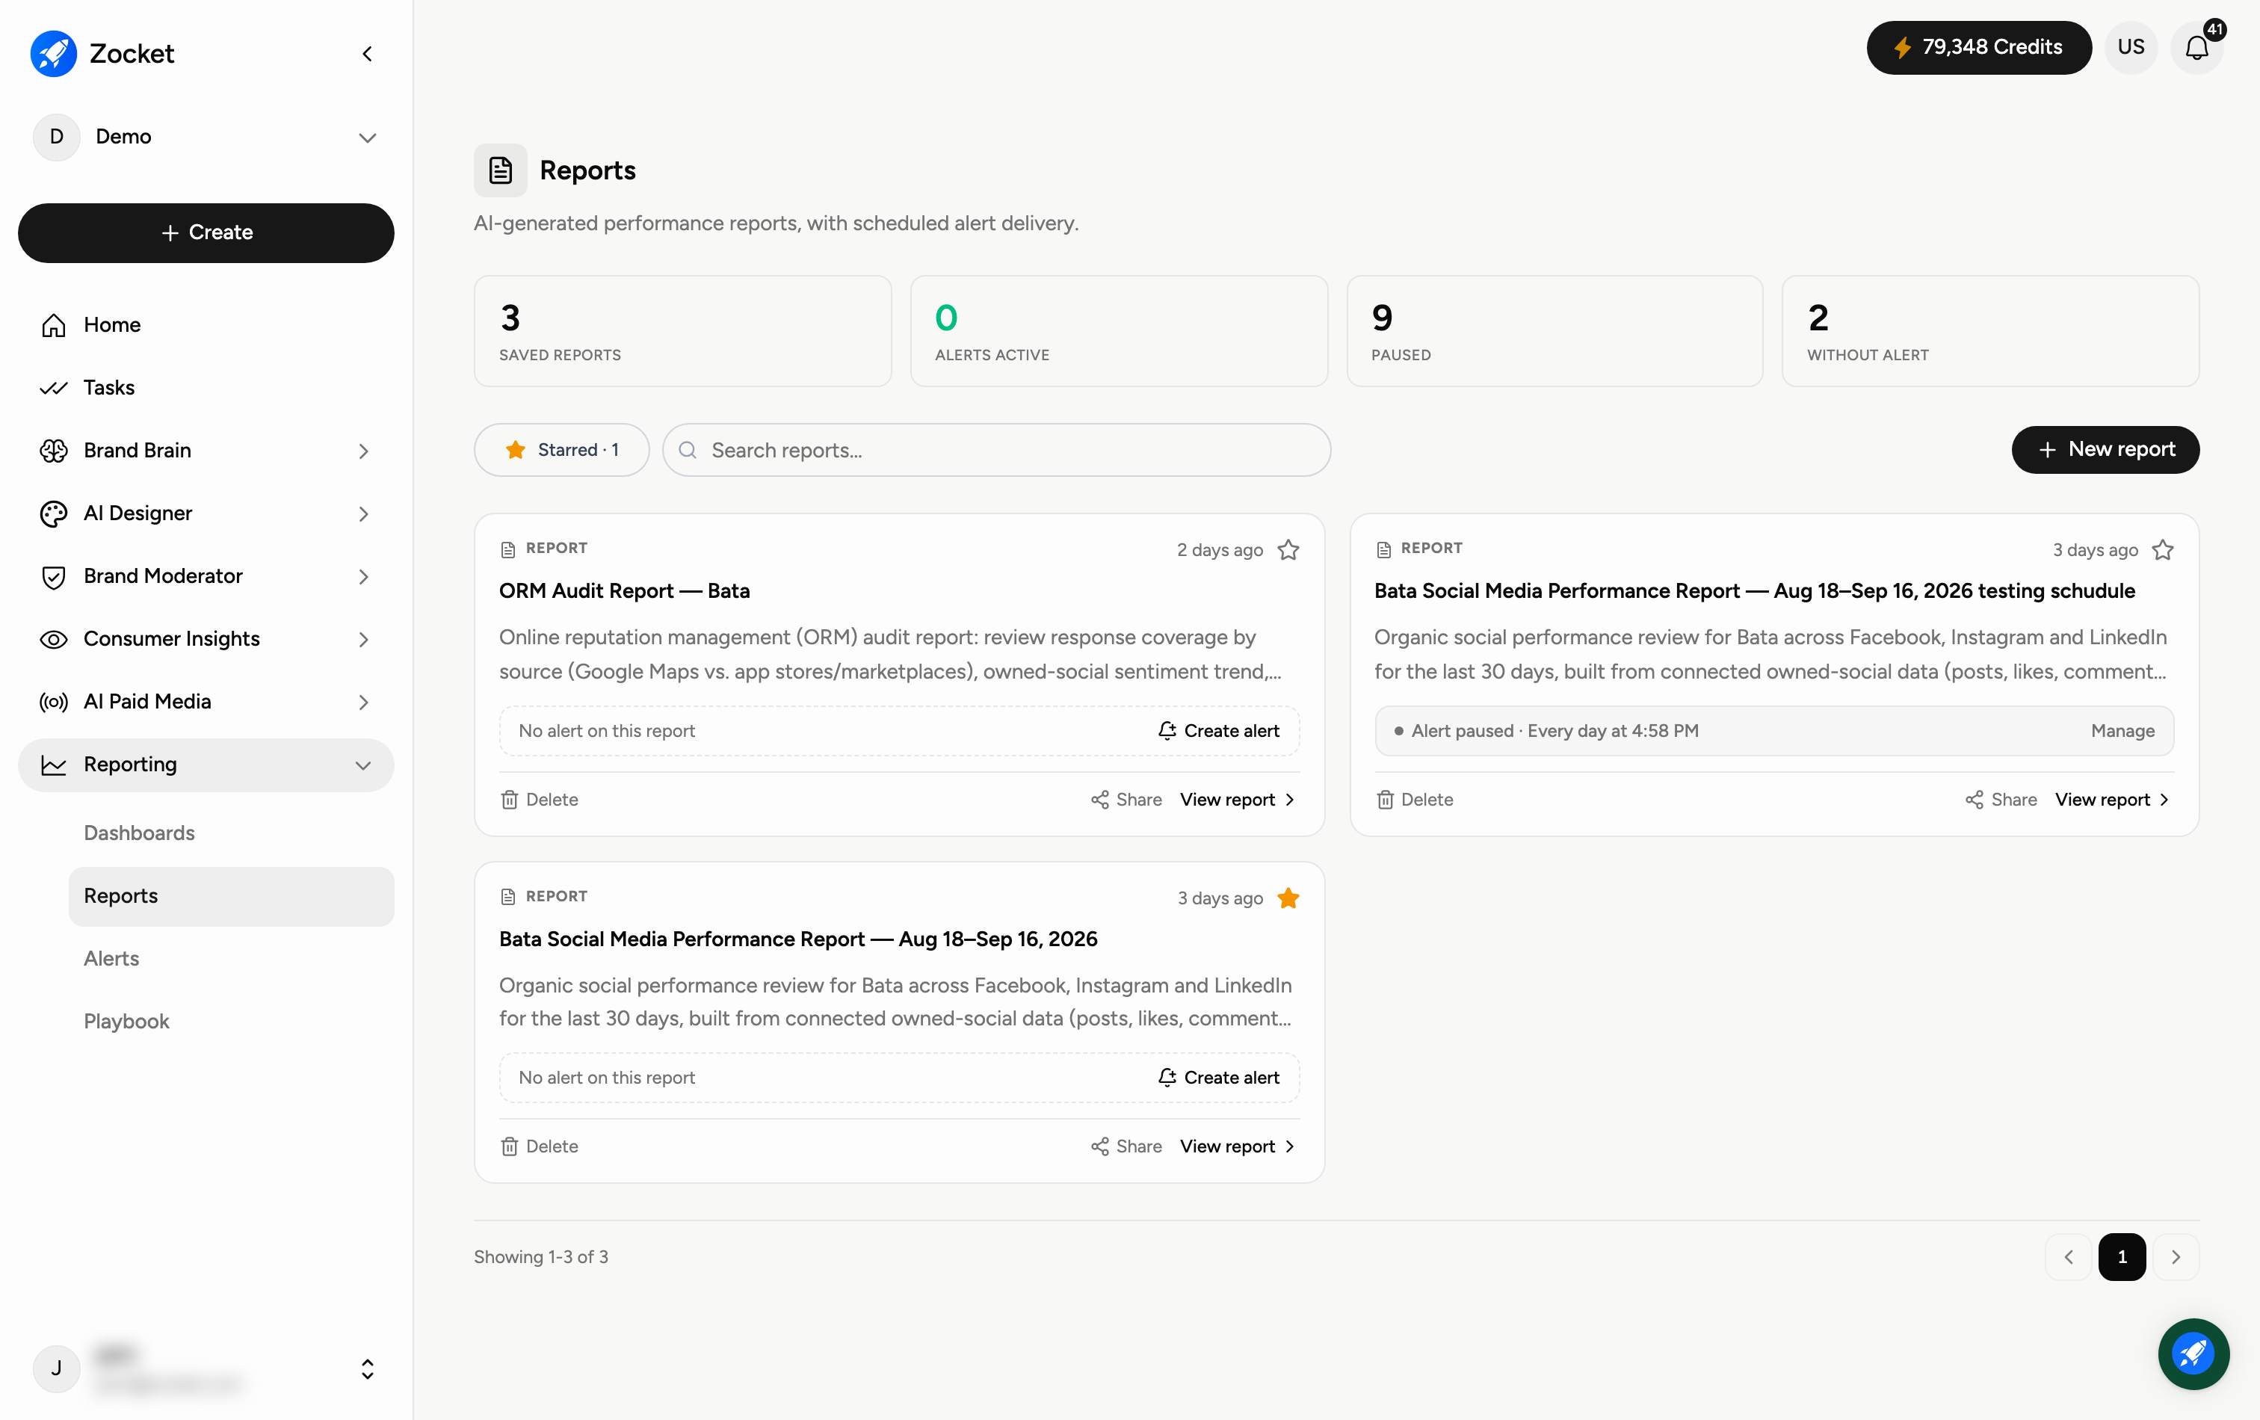The height and width of the screenshot is (1420, 2260).
Task: Click the Tasks checkmark icon
Action: (54, 388)
